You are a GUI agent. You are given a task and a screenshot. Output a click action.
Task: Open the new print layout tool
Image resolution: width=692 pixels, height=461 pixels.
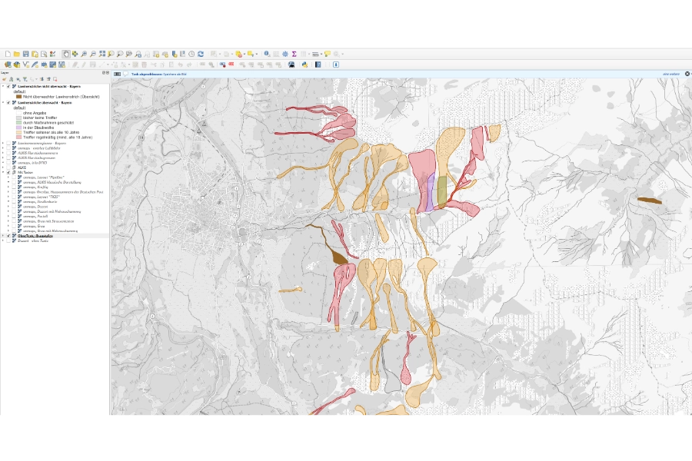coord(35,54)
